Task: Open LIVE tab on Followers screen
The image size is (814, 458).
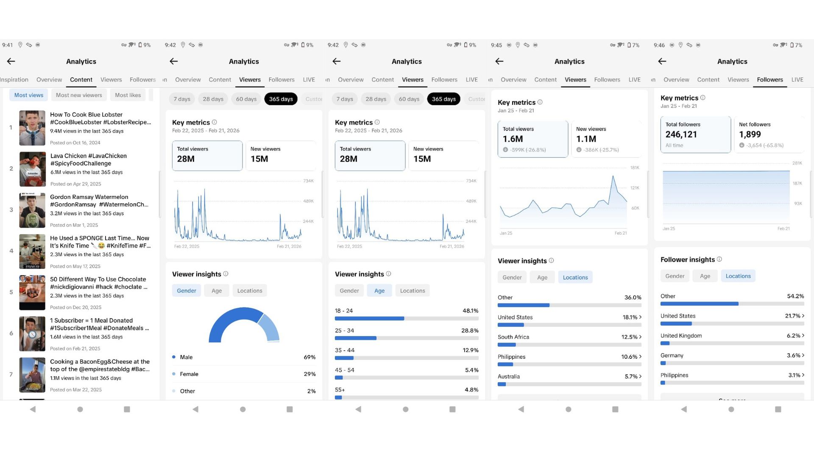Action: click(797, 80)
